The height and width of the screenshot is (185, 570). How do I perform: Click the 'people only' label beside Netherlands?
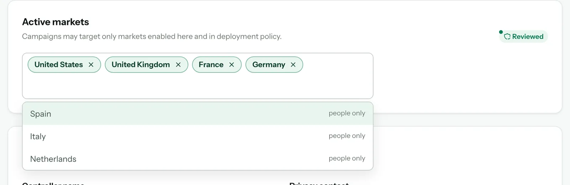tap(347, 158)
